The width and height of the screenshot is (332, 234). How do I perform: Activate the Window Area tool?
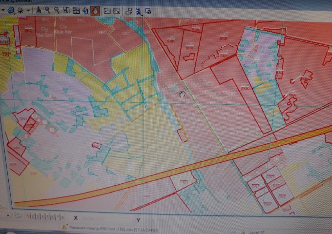[66, 10]
